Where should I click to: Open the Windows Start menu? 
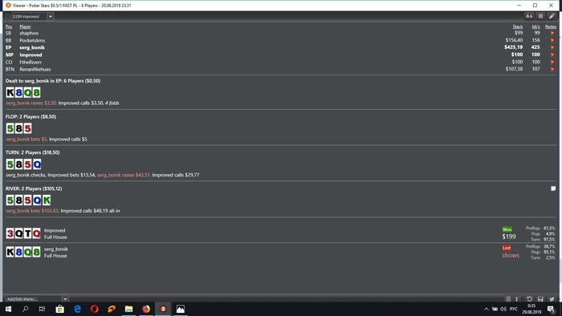point(8,309)
